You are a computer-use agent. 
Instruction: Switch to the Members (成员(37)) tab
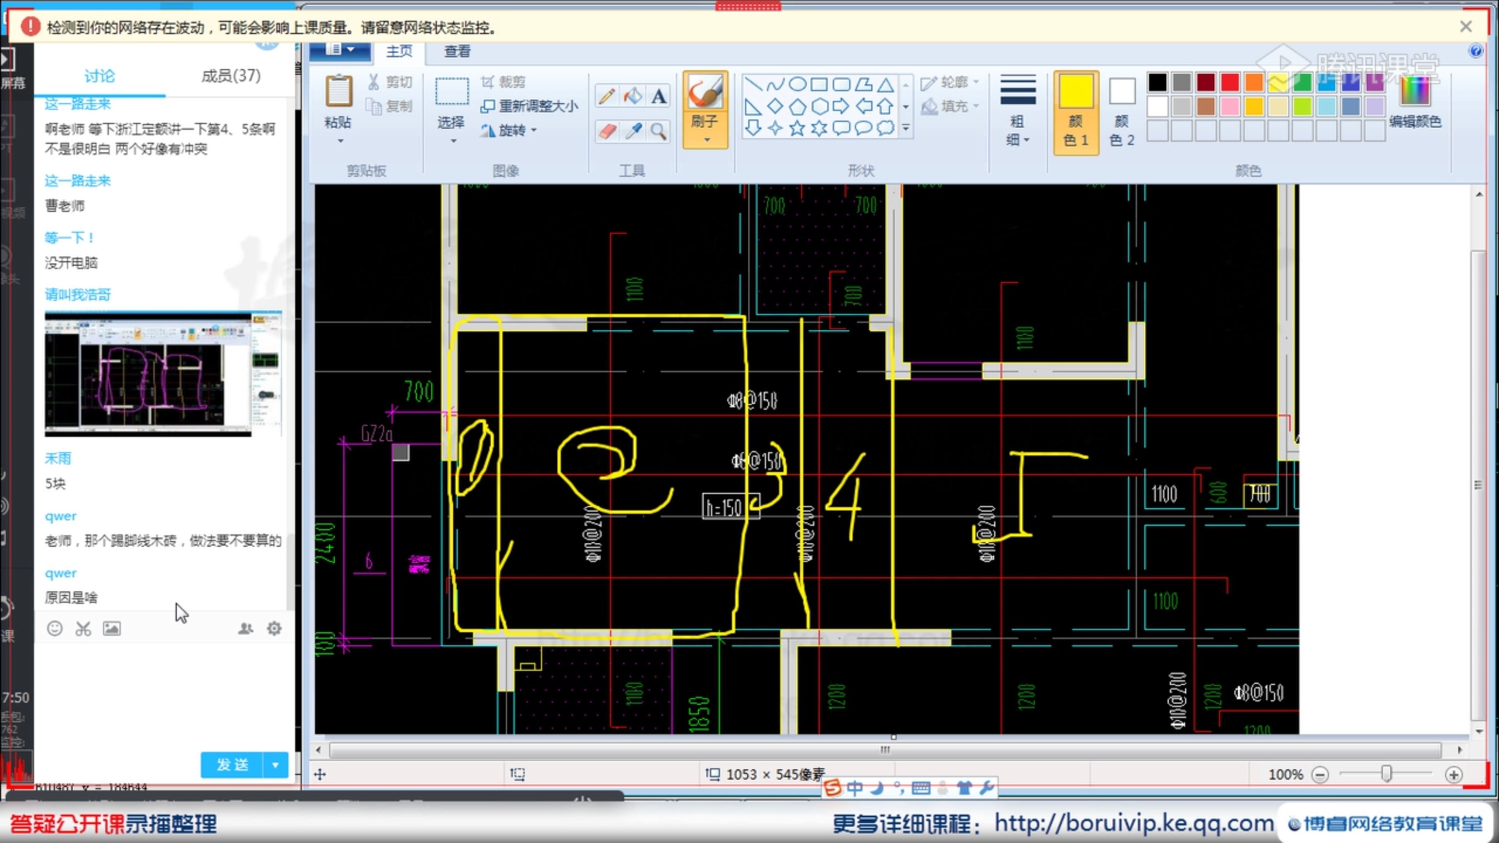231,76
